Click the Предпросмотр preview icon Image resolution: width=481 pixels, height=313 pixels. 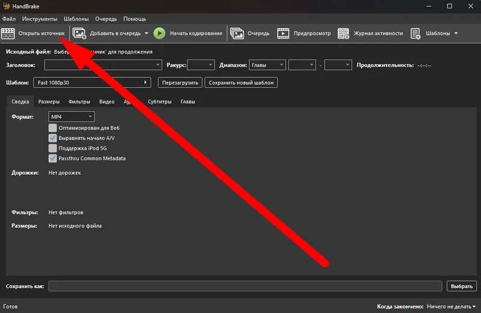283,34
